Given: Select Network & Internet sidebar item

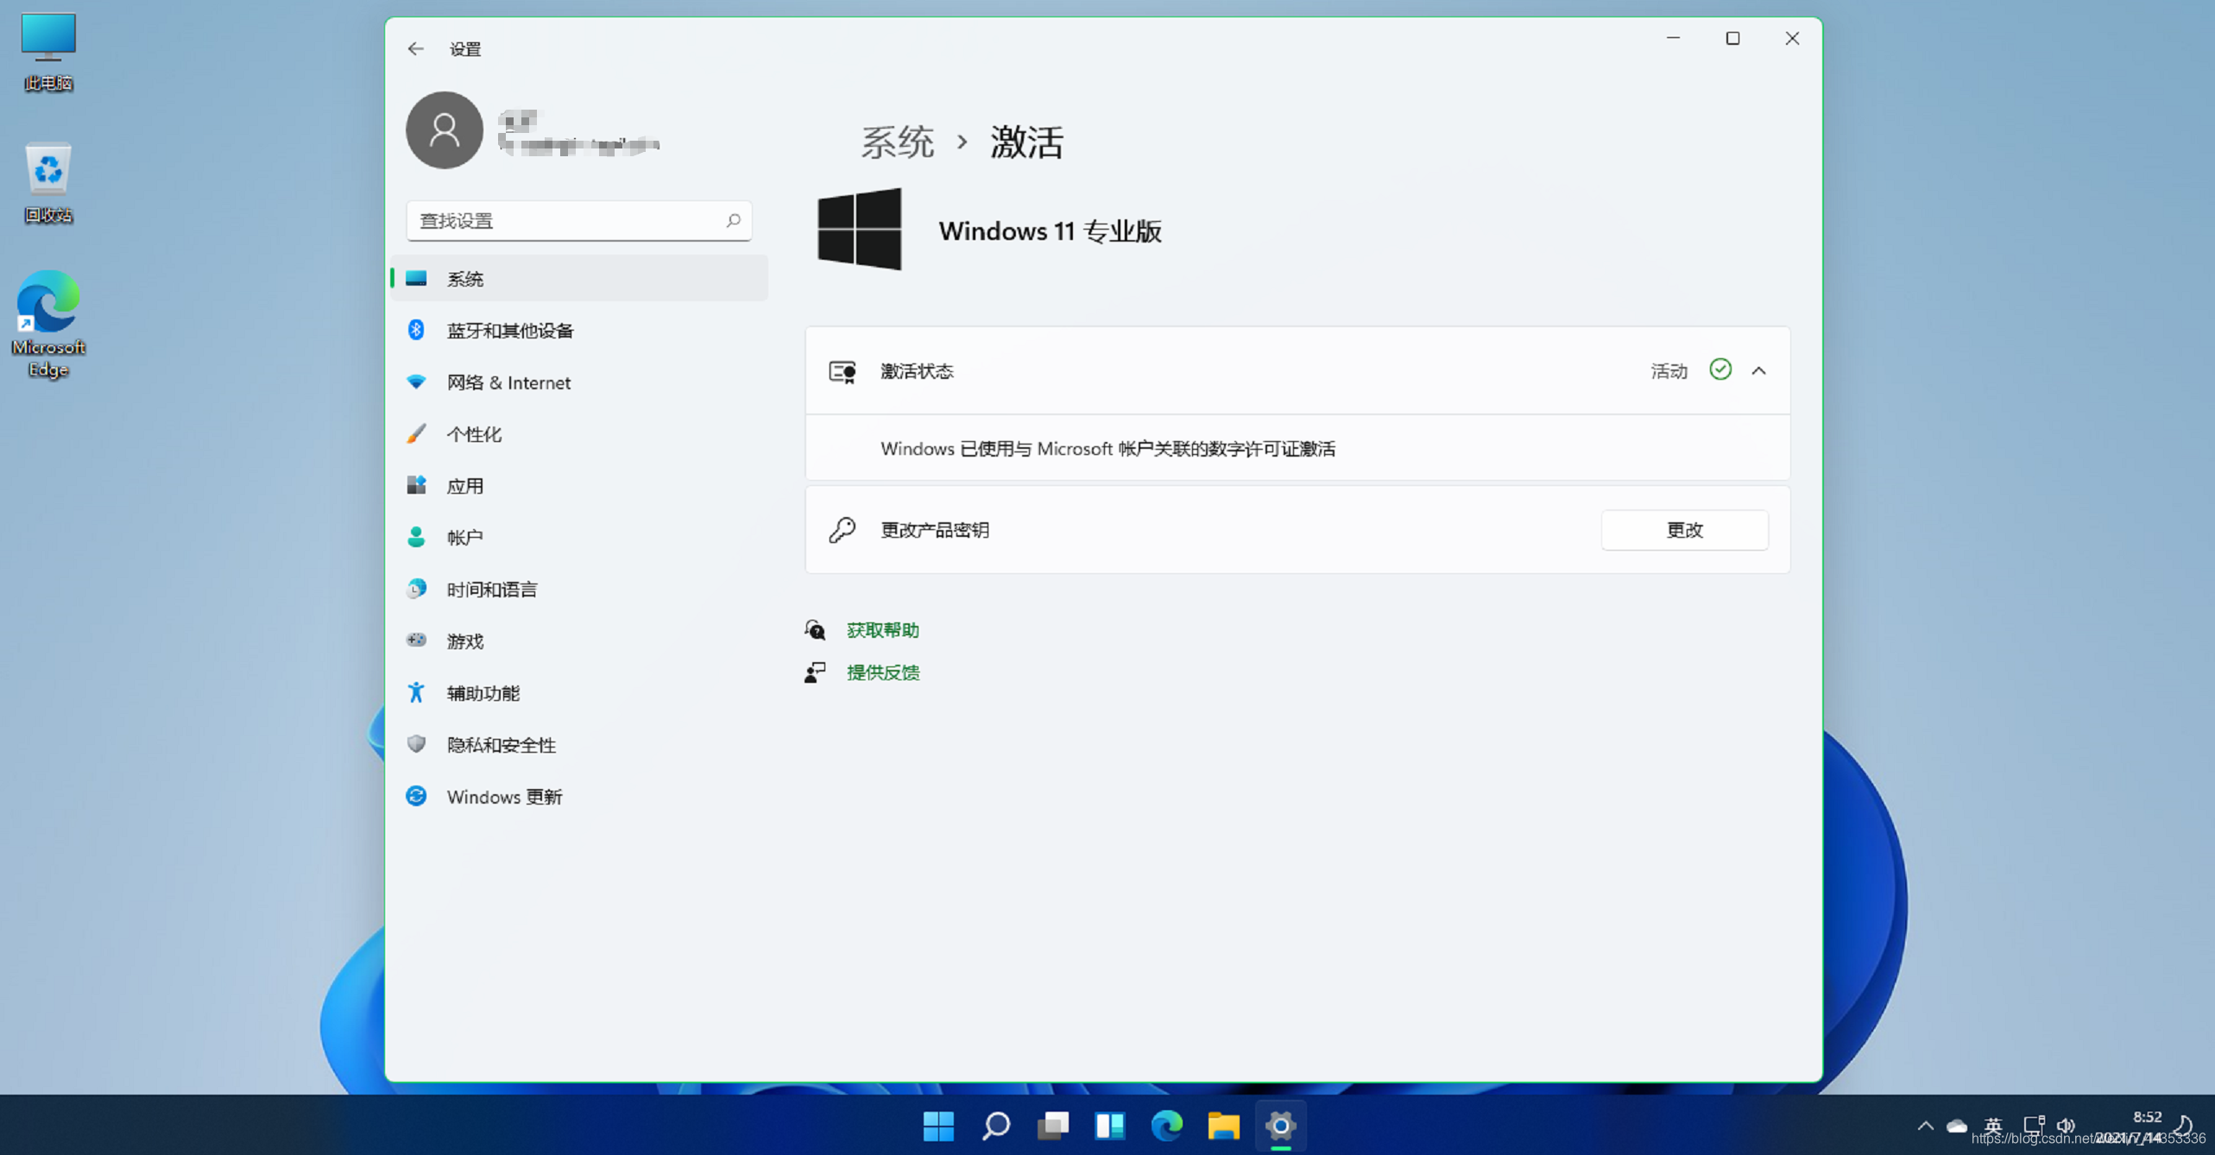Looking at the screenshot, I should [508, 382].
